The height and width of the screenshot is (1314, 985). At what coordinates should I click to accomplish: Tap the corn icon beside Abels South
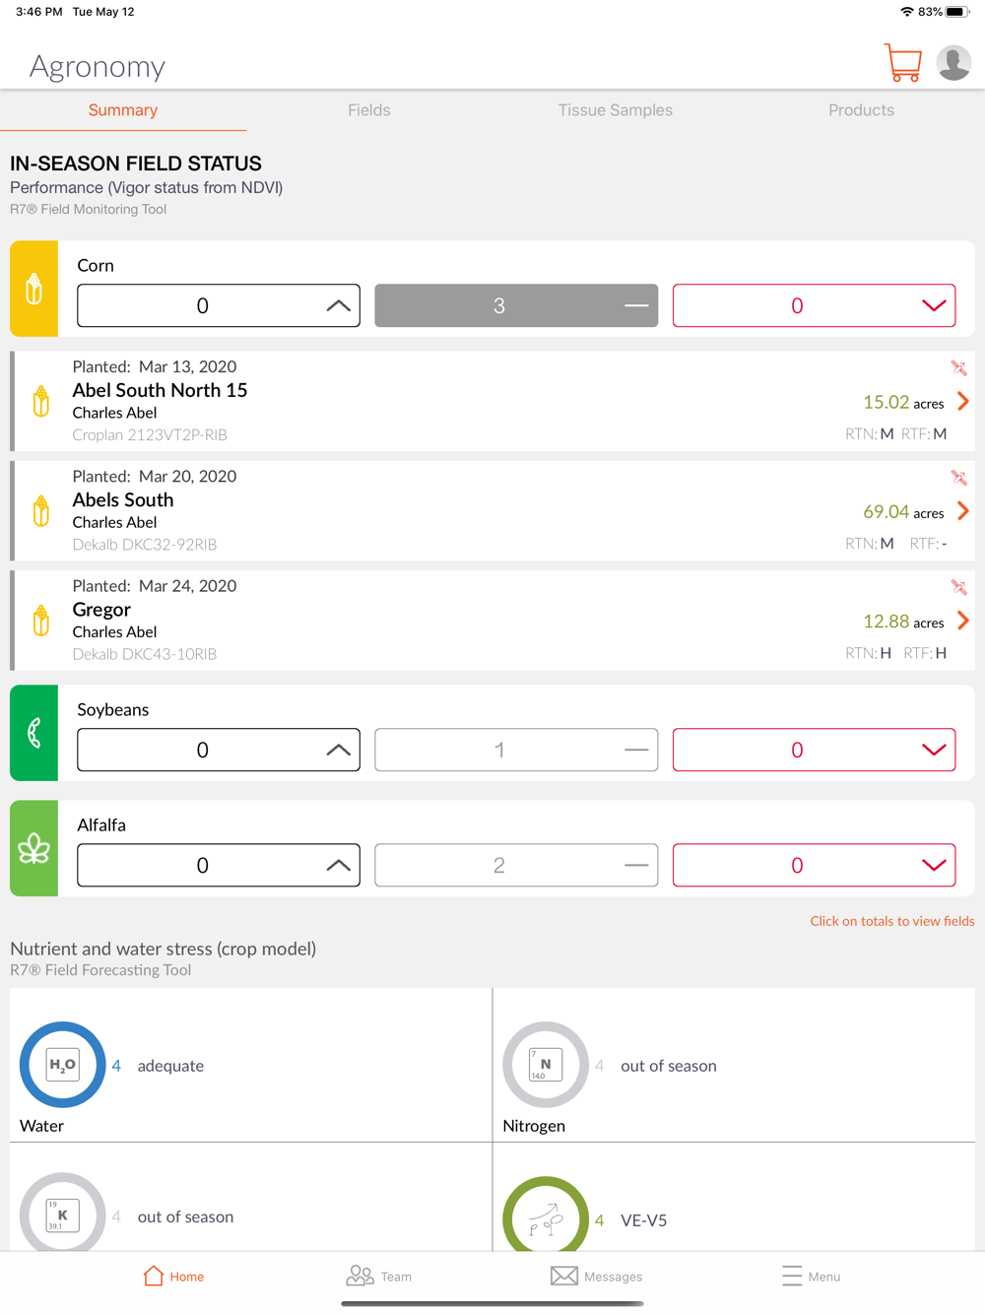pyautogui.click(x=40, y=511)
